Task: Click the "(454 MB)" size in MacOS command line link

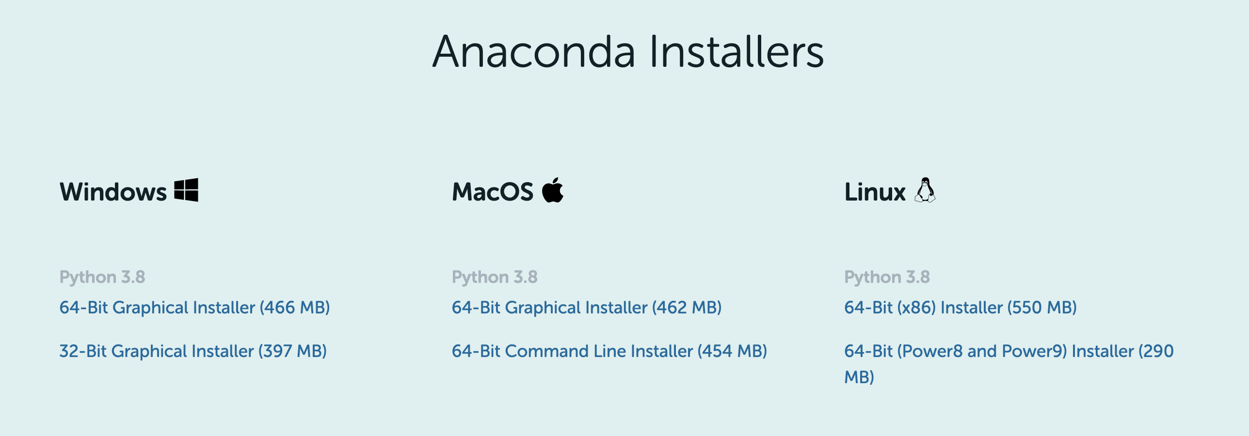Action: click(732, 351)
